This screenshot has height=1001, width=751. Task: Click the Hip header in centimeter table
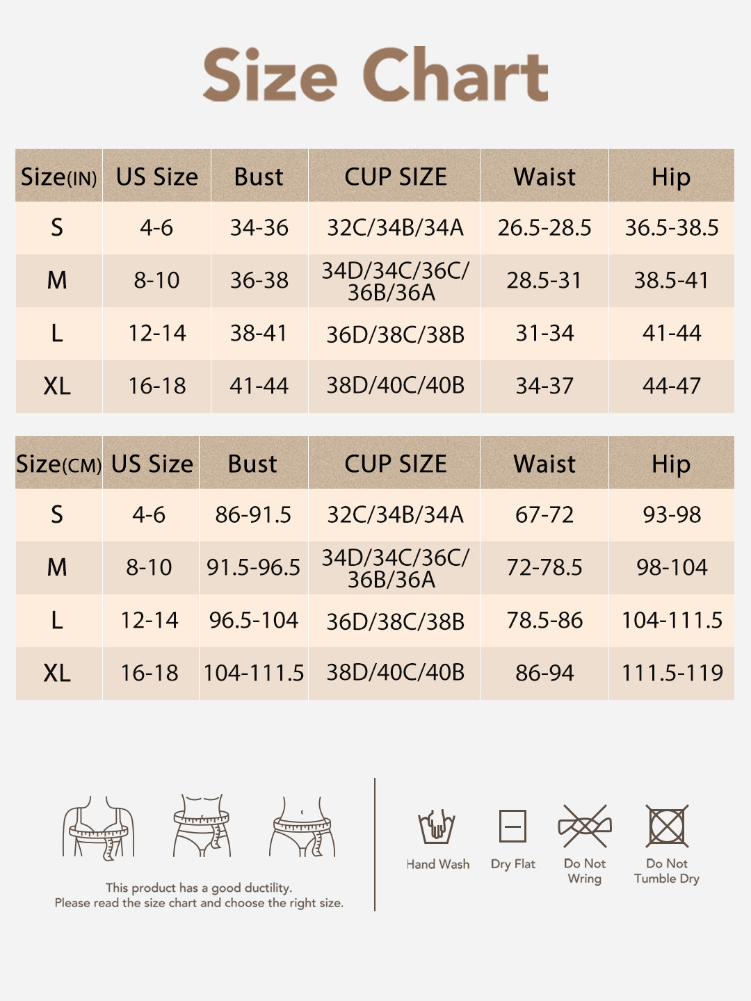(x=671, y=464)
